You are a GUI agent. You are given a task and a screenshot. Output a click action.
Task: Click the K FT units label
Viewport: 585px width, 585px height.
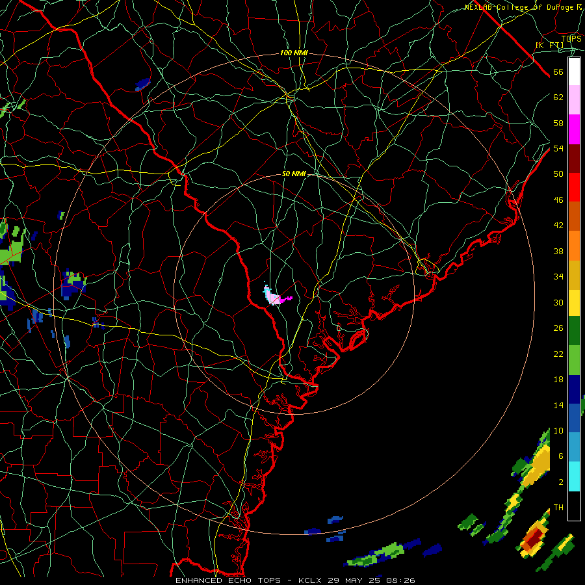click(549, 45)
